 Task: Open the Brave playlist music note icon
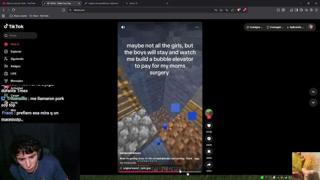tap(291, 10)
